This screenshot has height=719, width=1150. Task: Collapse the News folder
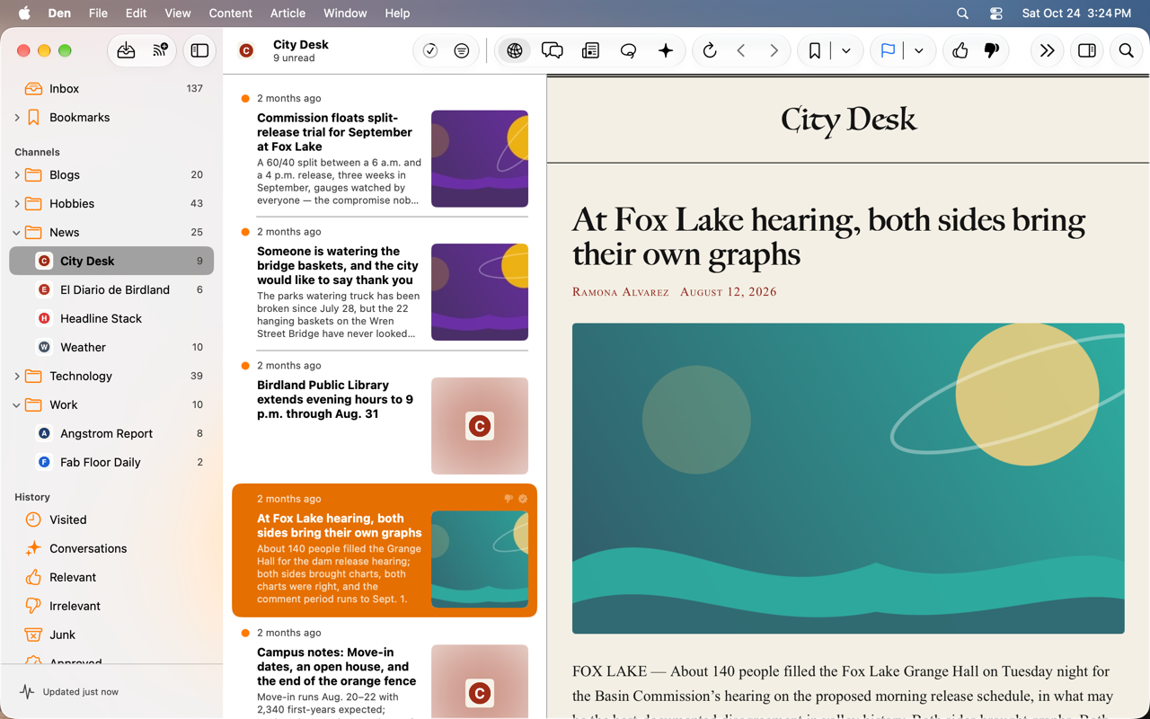click(17, 233)
